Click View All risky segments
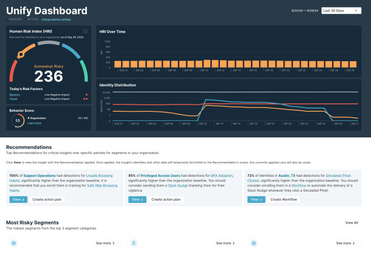 click(x=351, y=223)
